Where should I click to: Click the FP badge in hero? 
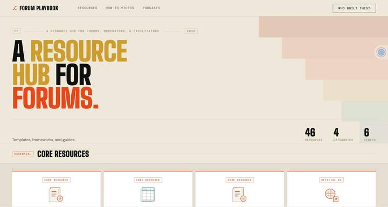point(17,31)
